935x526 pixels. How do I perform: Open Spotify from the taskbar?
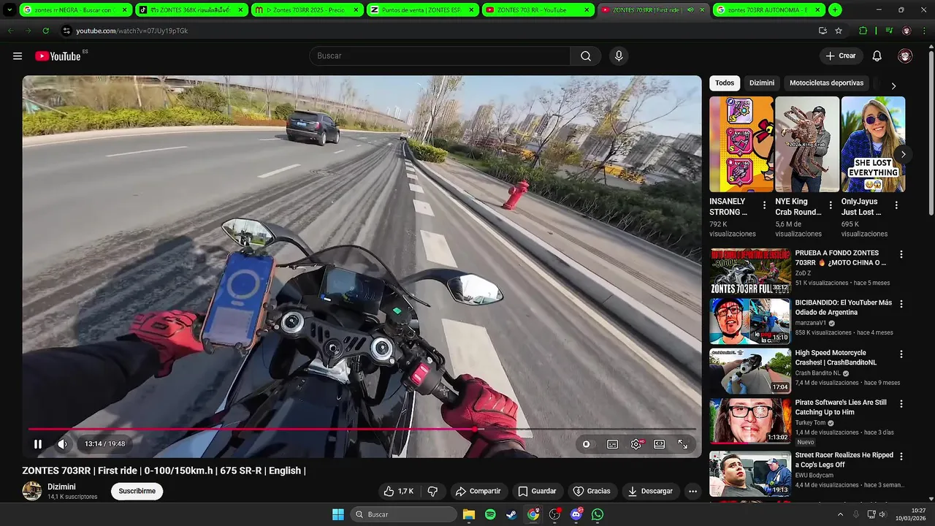pos(490,514)
